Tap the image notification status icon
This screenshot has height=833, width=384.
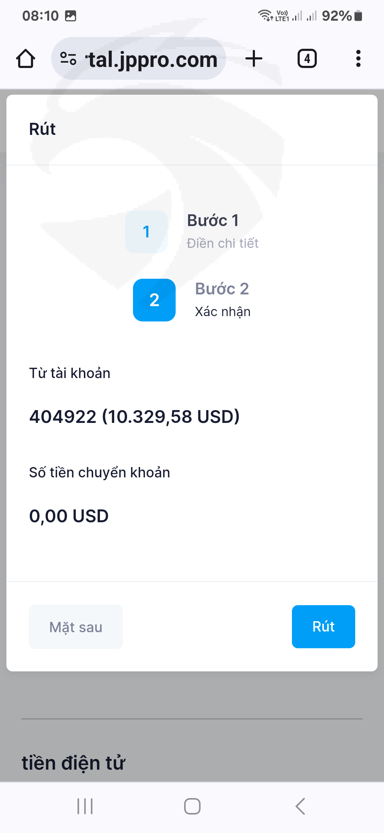pos(70,16)
